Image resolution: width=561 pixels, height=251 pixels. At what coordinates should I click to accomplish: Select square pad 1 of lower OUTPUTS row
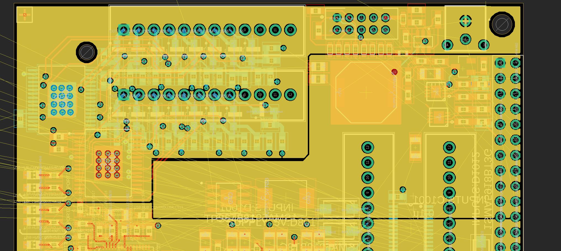124,95
